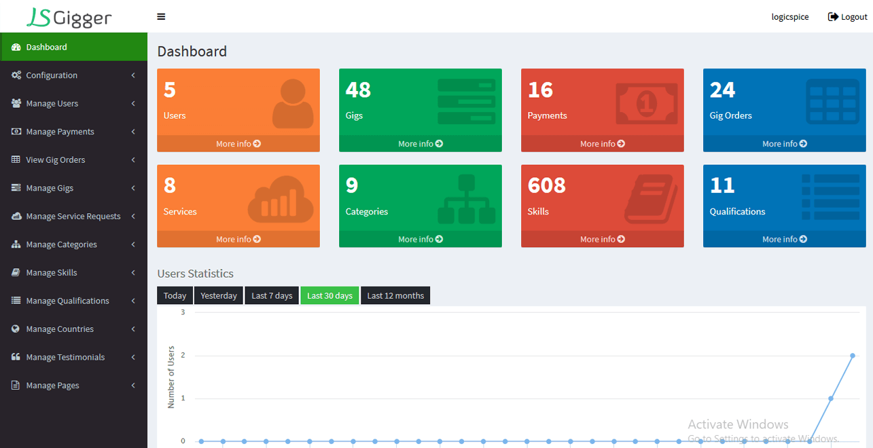Click the Payments card banknote icon
Viewport: 873px width, 448px height.
tap(646, 103)
